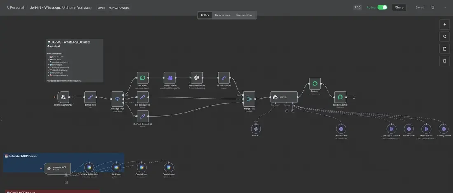Select the Typing presence node
Image resolution: width=453 pixels, height=193 pixels.
click(x=315, y=83)
